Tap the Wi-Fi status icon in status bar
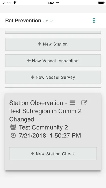The image size is (106, 188). coord(15,3)
